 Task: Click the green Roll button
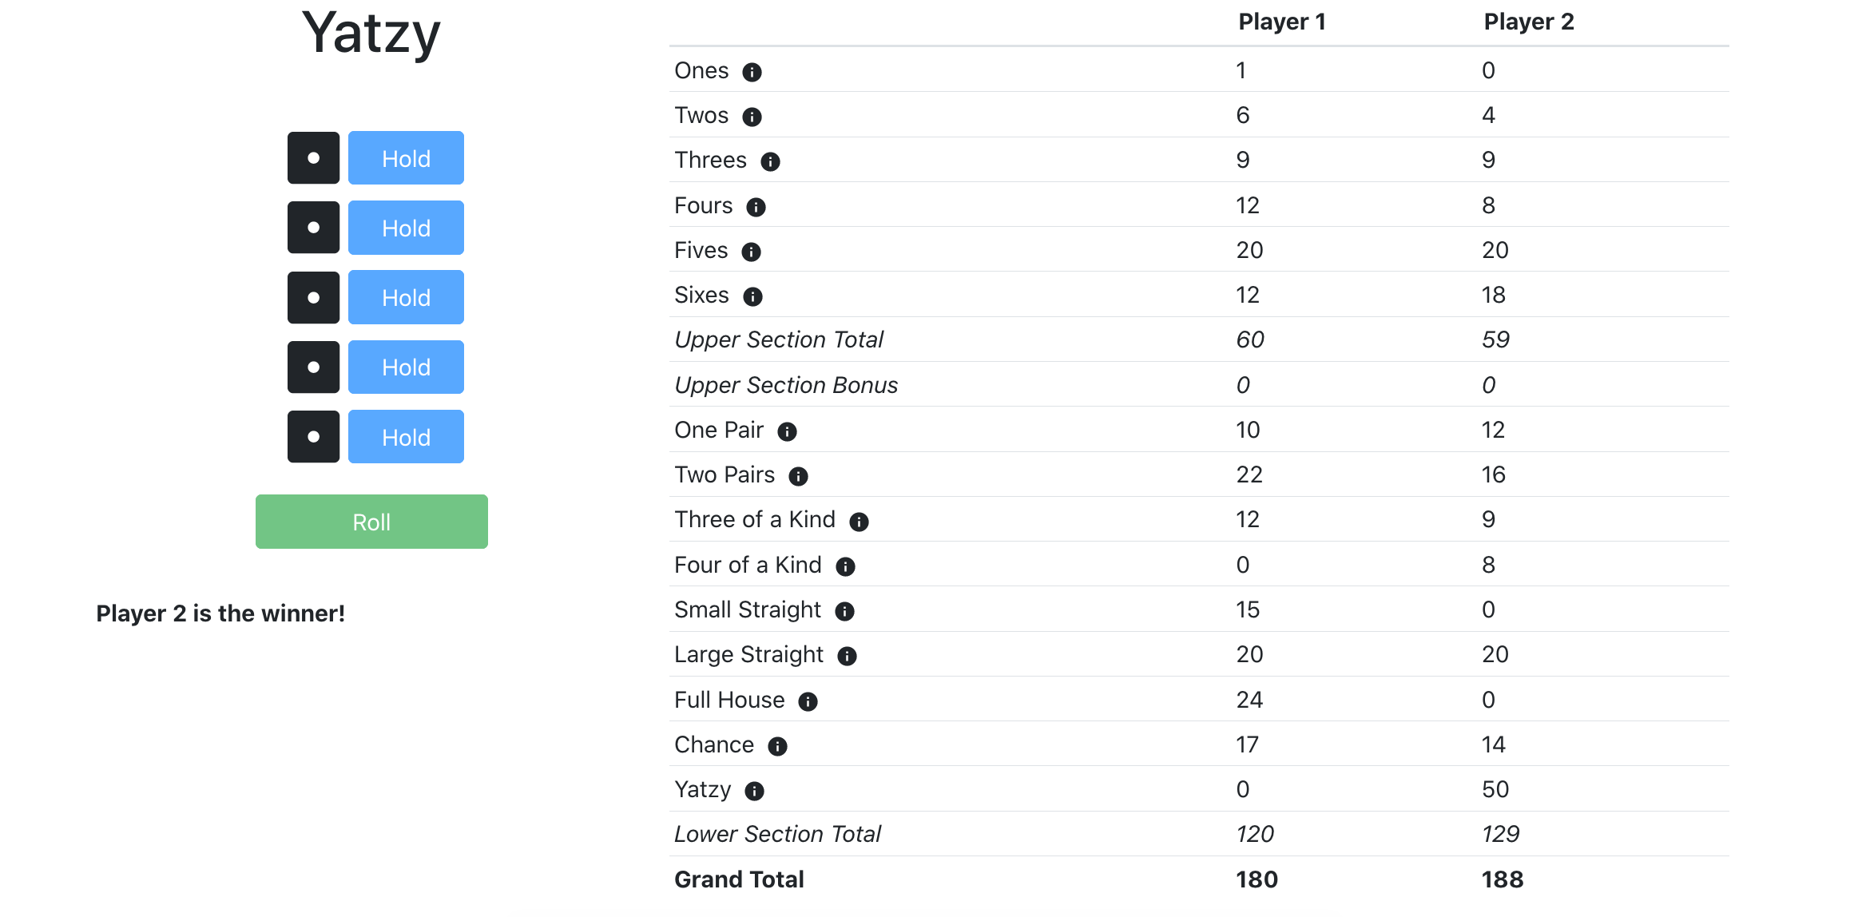371,522
